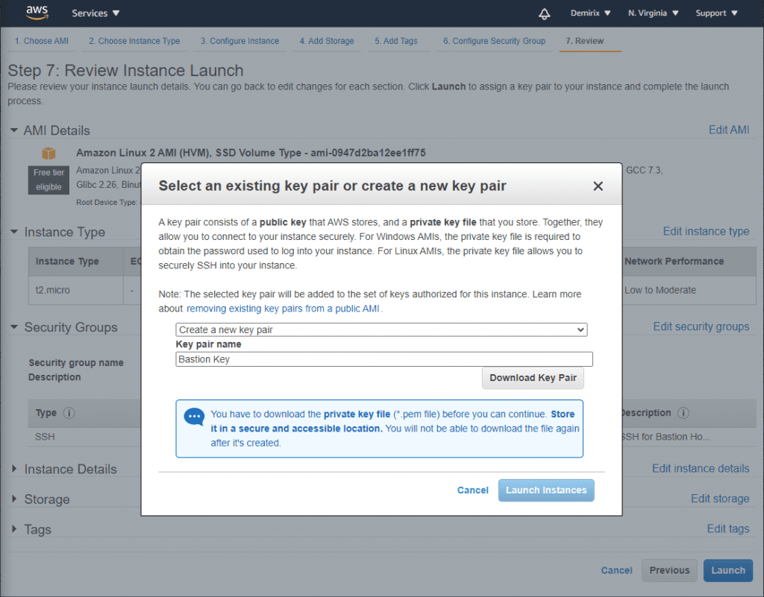Screen dimensions: 764x597
Task: Expand the Storage section
Action: (x=13, y=499)
